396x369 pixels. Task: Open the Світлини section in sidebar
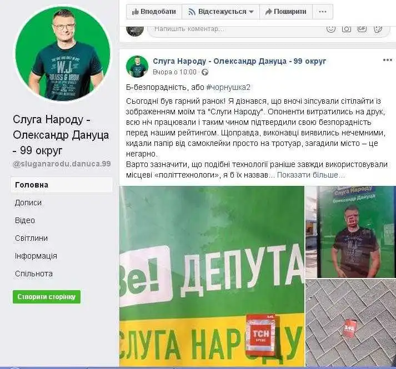point(31,238)
